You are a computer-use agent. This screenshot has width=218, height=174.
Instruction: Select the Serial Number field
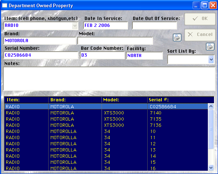[x=41, y=55]
